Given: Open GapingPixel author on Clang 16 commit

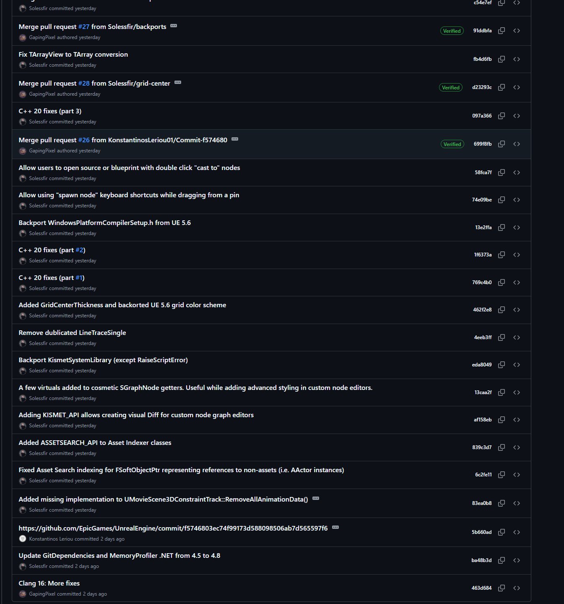Looking at the screenshot, I should 42,594.
